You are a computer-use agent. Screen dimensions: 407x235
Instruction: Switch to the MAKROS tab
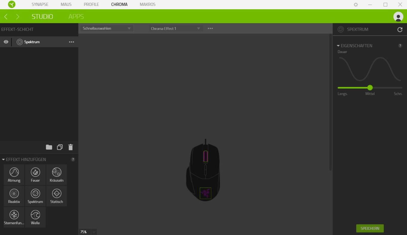(148, 4)
